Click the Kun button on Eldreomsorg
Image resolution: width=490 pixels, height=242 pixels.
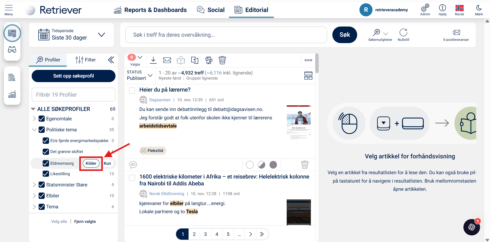click(107, 163)
